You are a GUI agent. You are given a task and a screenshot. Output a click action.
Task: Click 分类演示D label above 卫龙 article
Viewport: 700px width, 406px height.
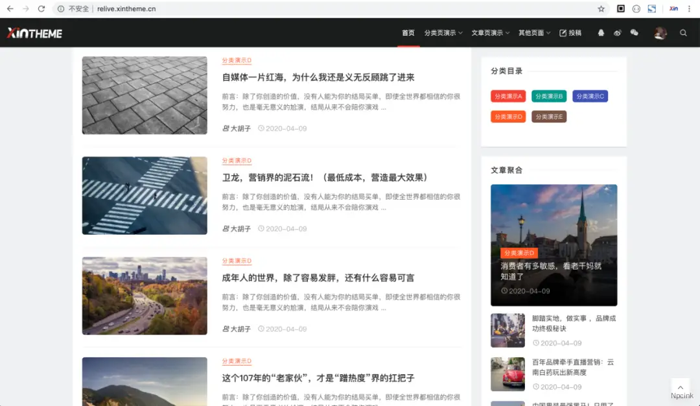(237, 161)
